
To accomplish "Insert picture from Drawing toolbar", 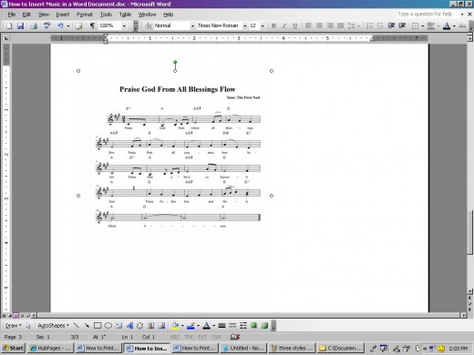I will coord(161,326).
